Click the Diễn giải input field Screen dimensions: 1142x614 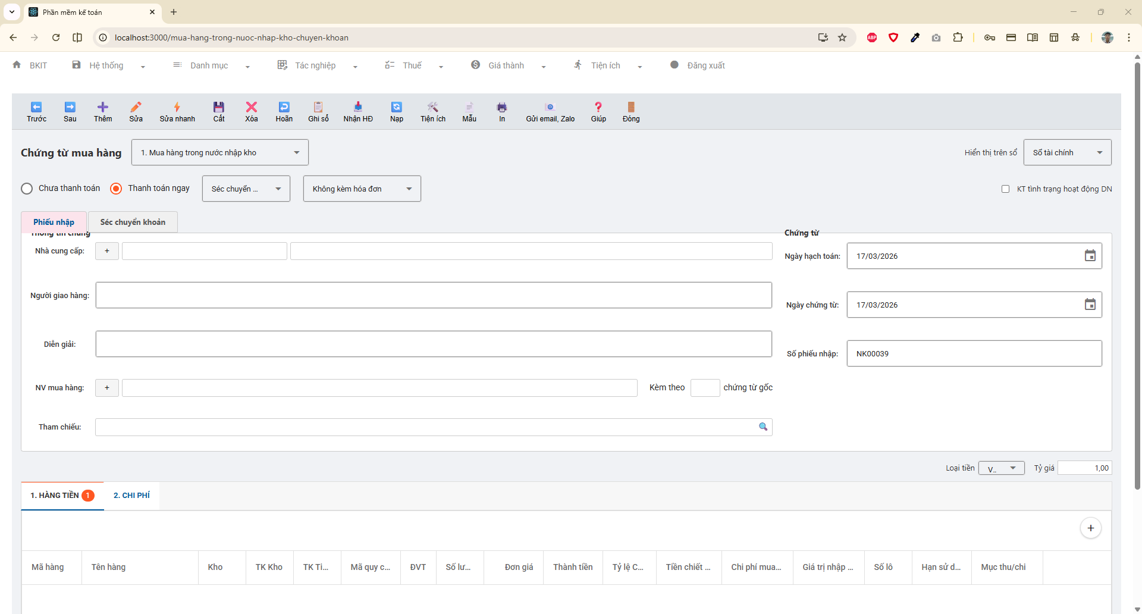pos(434,344)
